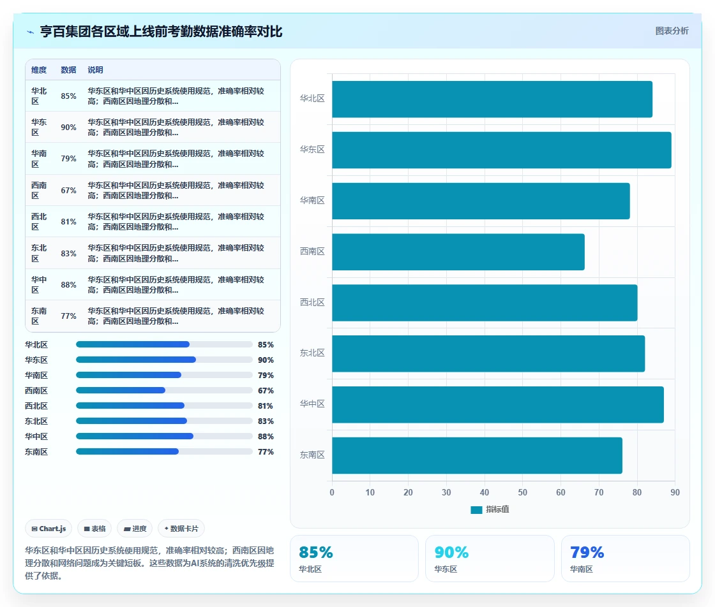Click the 数据卡片 tag chip

[181, 529]
